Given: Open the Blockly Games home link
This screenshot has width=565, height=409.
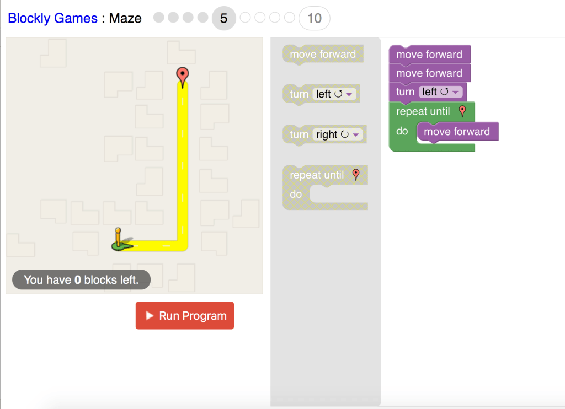Looking at the screenshot, I should click(x=52, y=18).
